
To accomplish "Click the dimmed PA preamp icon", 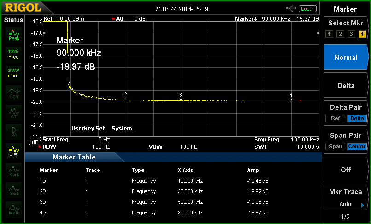I will coord(14,132).
